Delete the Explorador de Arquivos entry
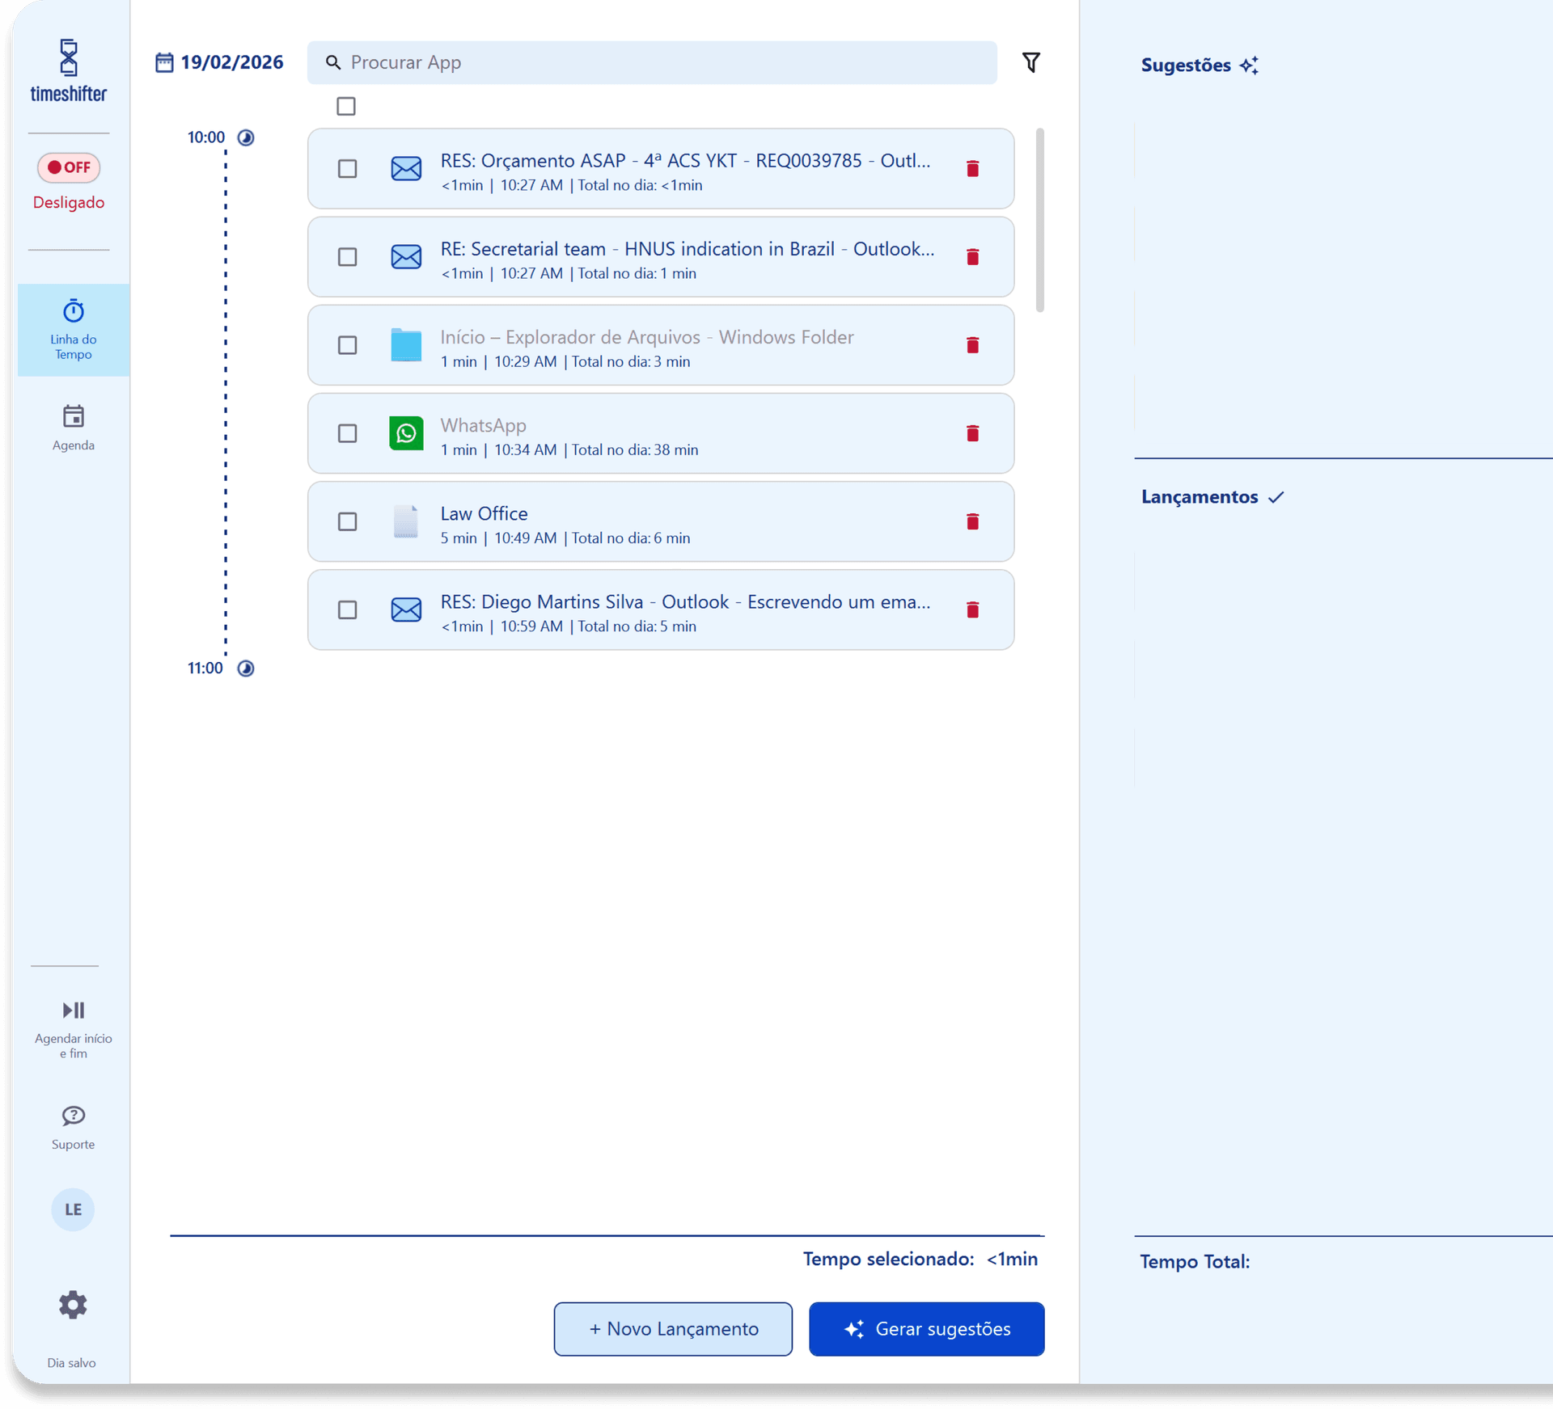Screen dimensions: 1553x1409 click(972, 345)
